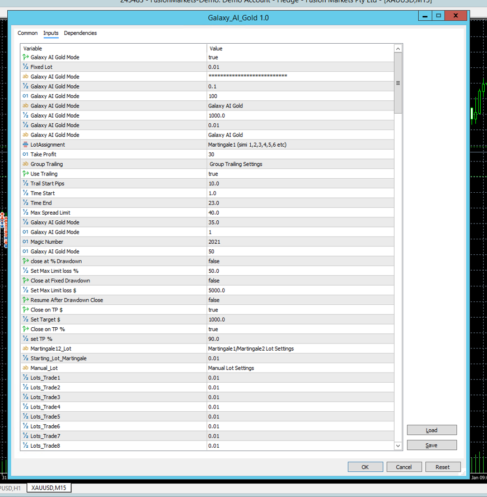Click the string icon beside Martingale12_Lot
The image size is (487, 497).
[26, 349]
